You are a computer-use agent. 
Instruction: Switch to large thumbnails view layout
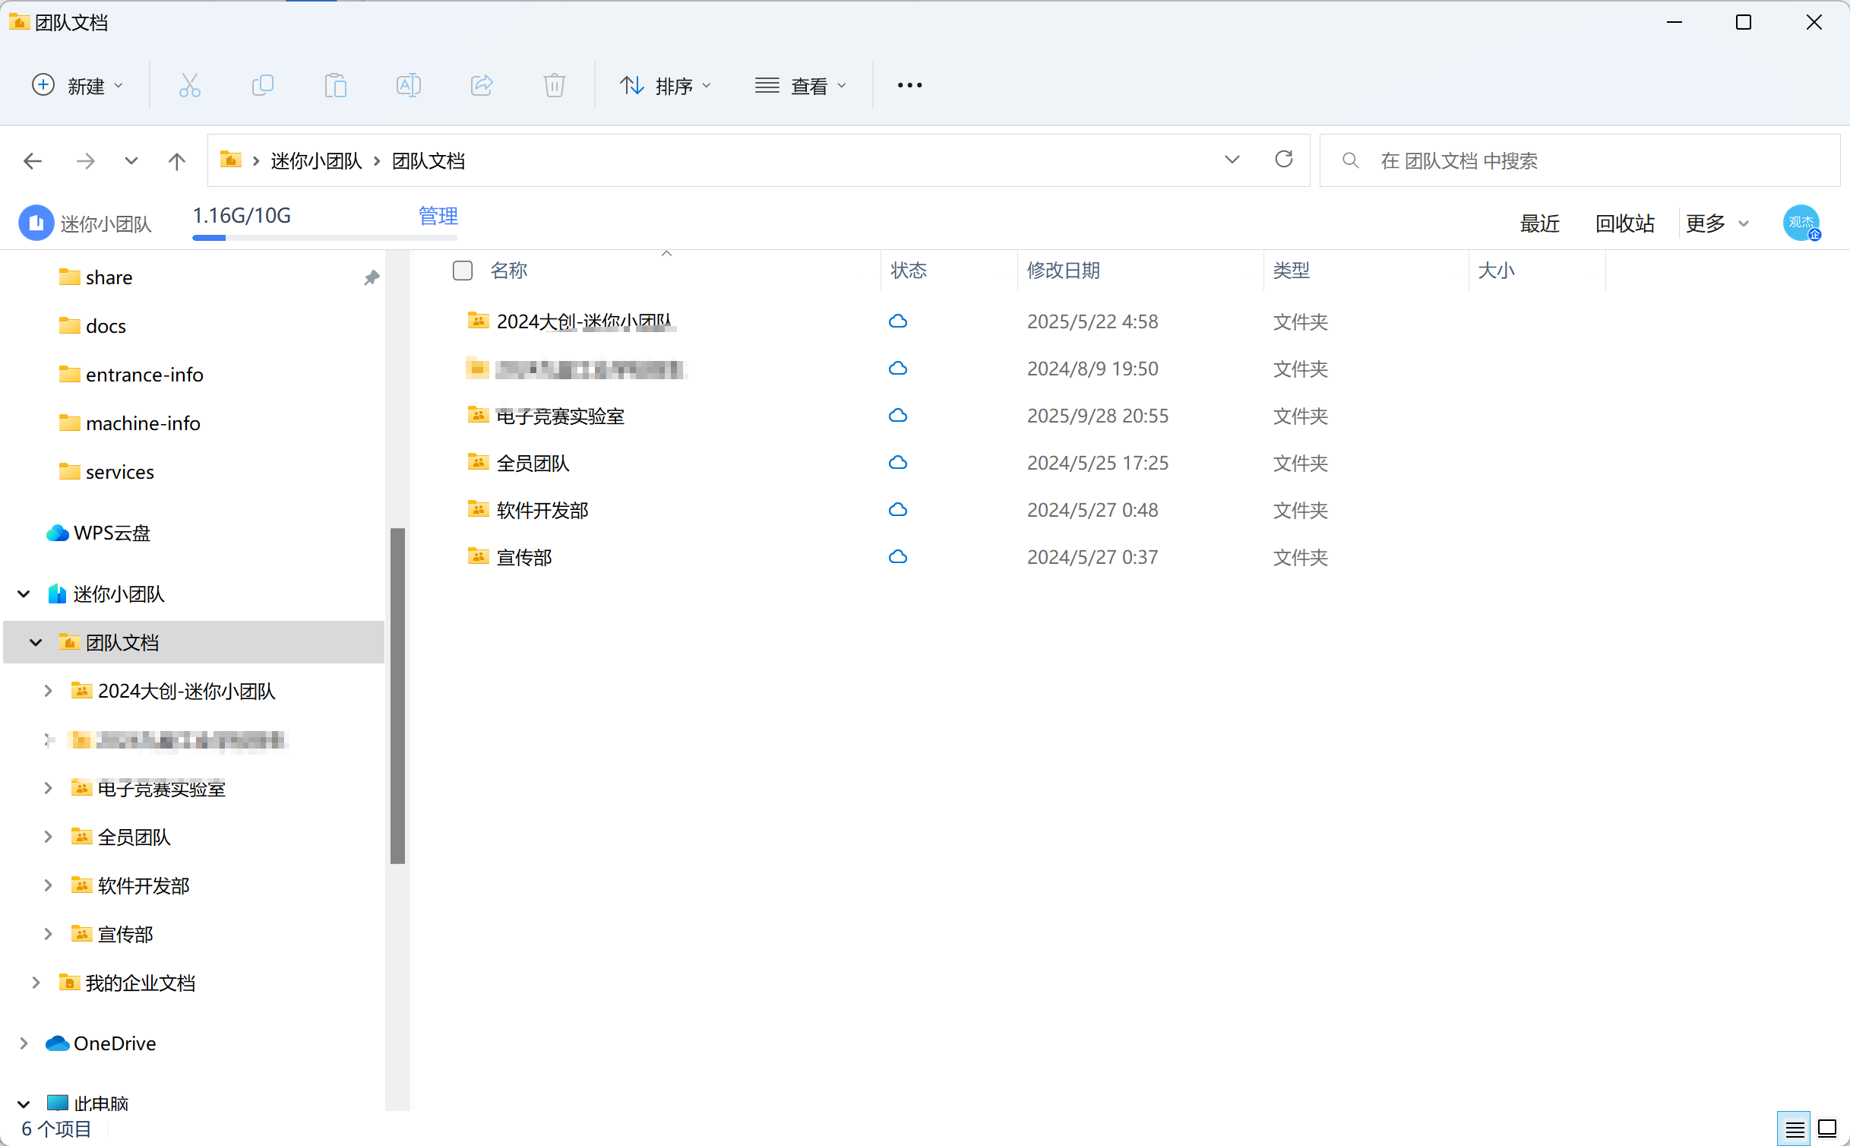(x=1826, y=1129)
